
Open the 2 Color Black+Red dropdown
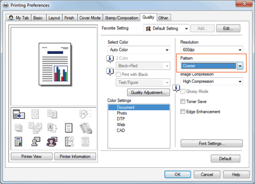tap(143, 66)
